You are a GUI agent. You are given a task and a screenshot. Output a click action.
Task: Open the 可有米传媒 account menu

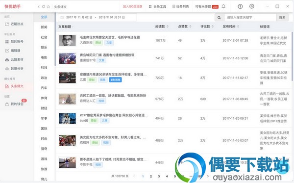click(203, 6)
